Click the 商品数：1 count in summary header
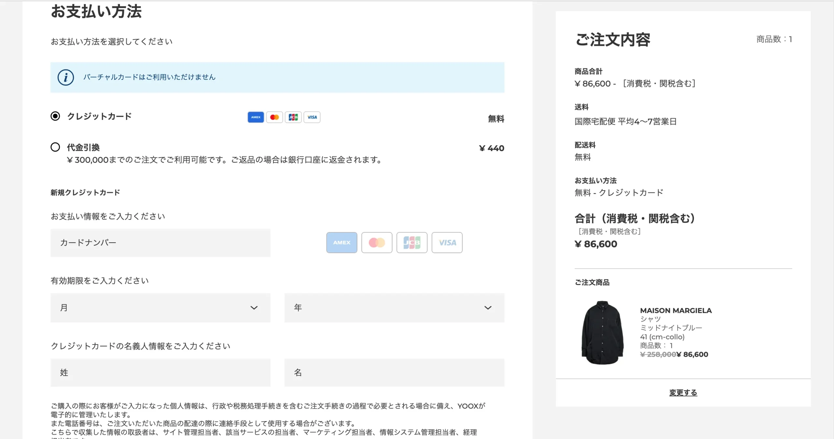This screenshot has height=439, width=834. point(774,39)
